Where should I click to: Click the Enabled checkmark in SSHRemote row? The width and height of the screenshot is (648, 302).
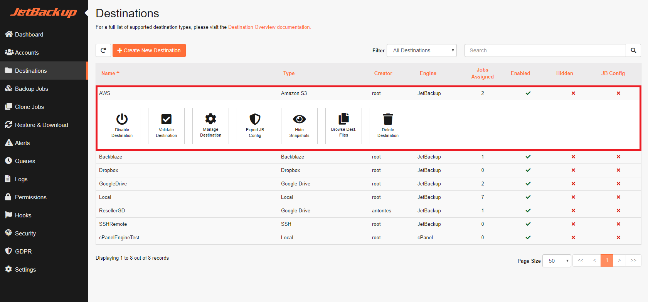tap(528, 224)
